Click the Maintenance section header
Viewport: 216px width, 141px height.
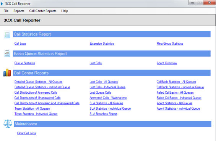pyautogui.click(x=112, y=124)
